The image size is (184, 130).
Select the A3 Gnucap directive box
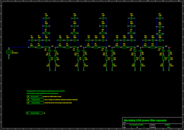click(35, 100)
